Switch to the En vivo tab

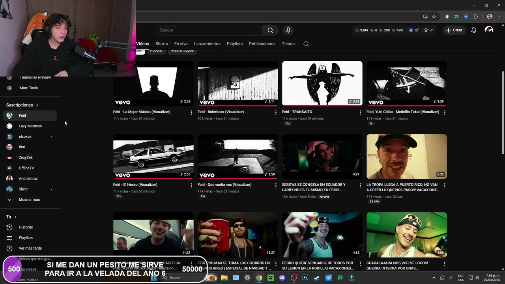[x=181, y=44]
